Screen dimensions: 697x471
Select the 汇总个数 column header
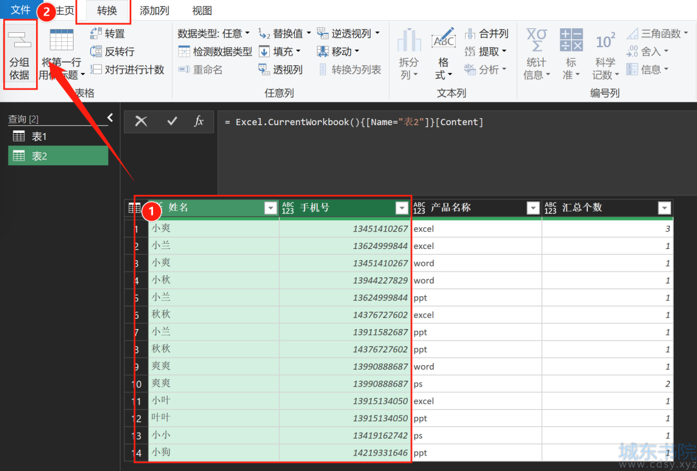[608, 208]
